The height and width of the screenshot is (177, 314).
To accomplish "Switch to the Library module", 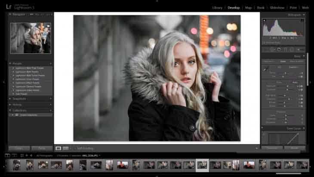I will [x=217, y=7].
